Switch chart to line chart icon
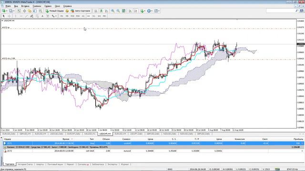The width and height of the screenshot is (305, 171). (x=106, y=11)
